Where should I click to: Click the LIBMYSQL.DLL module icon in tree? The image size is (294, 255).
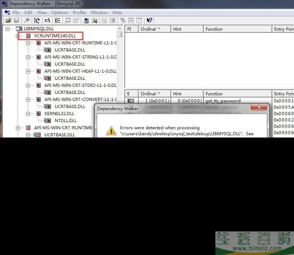tap(19, 29)
